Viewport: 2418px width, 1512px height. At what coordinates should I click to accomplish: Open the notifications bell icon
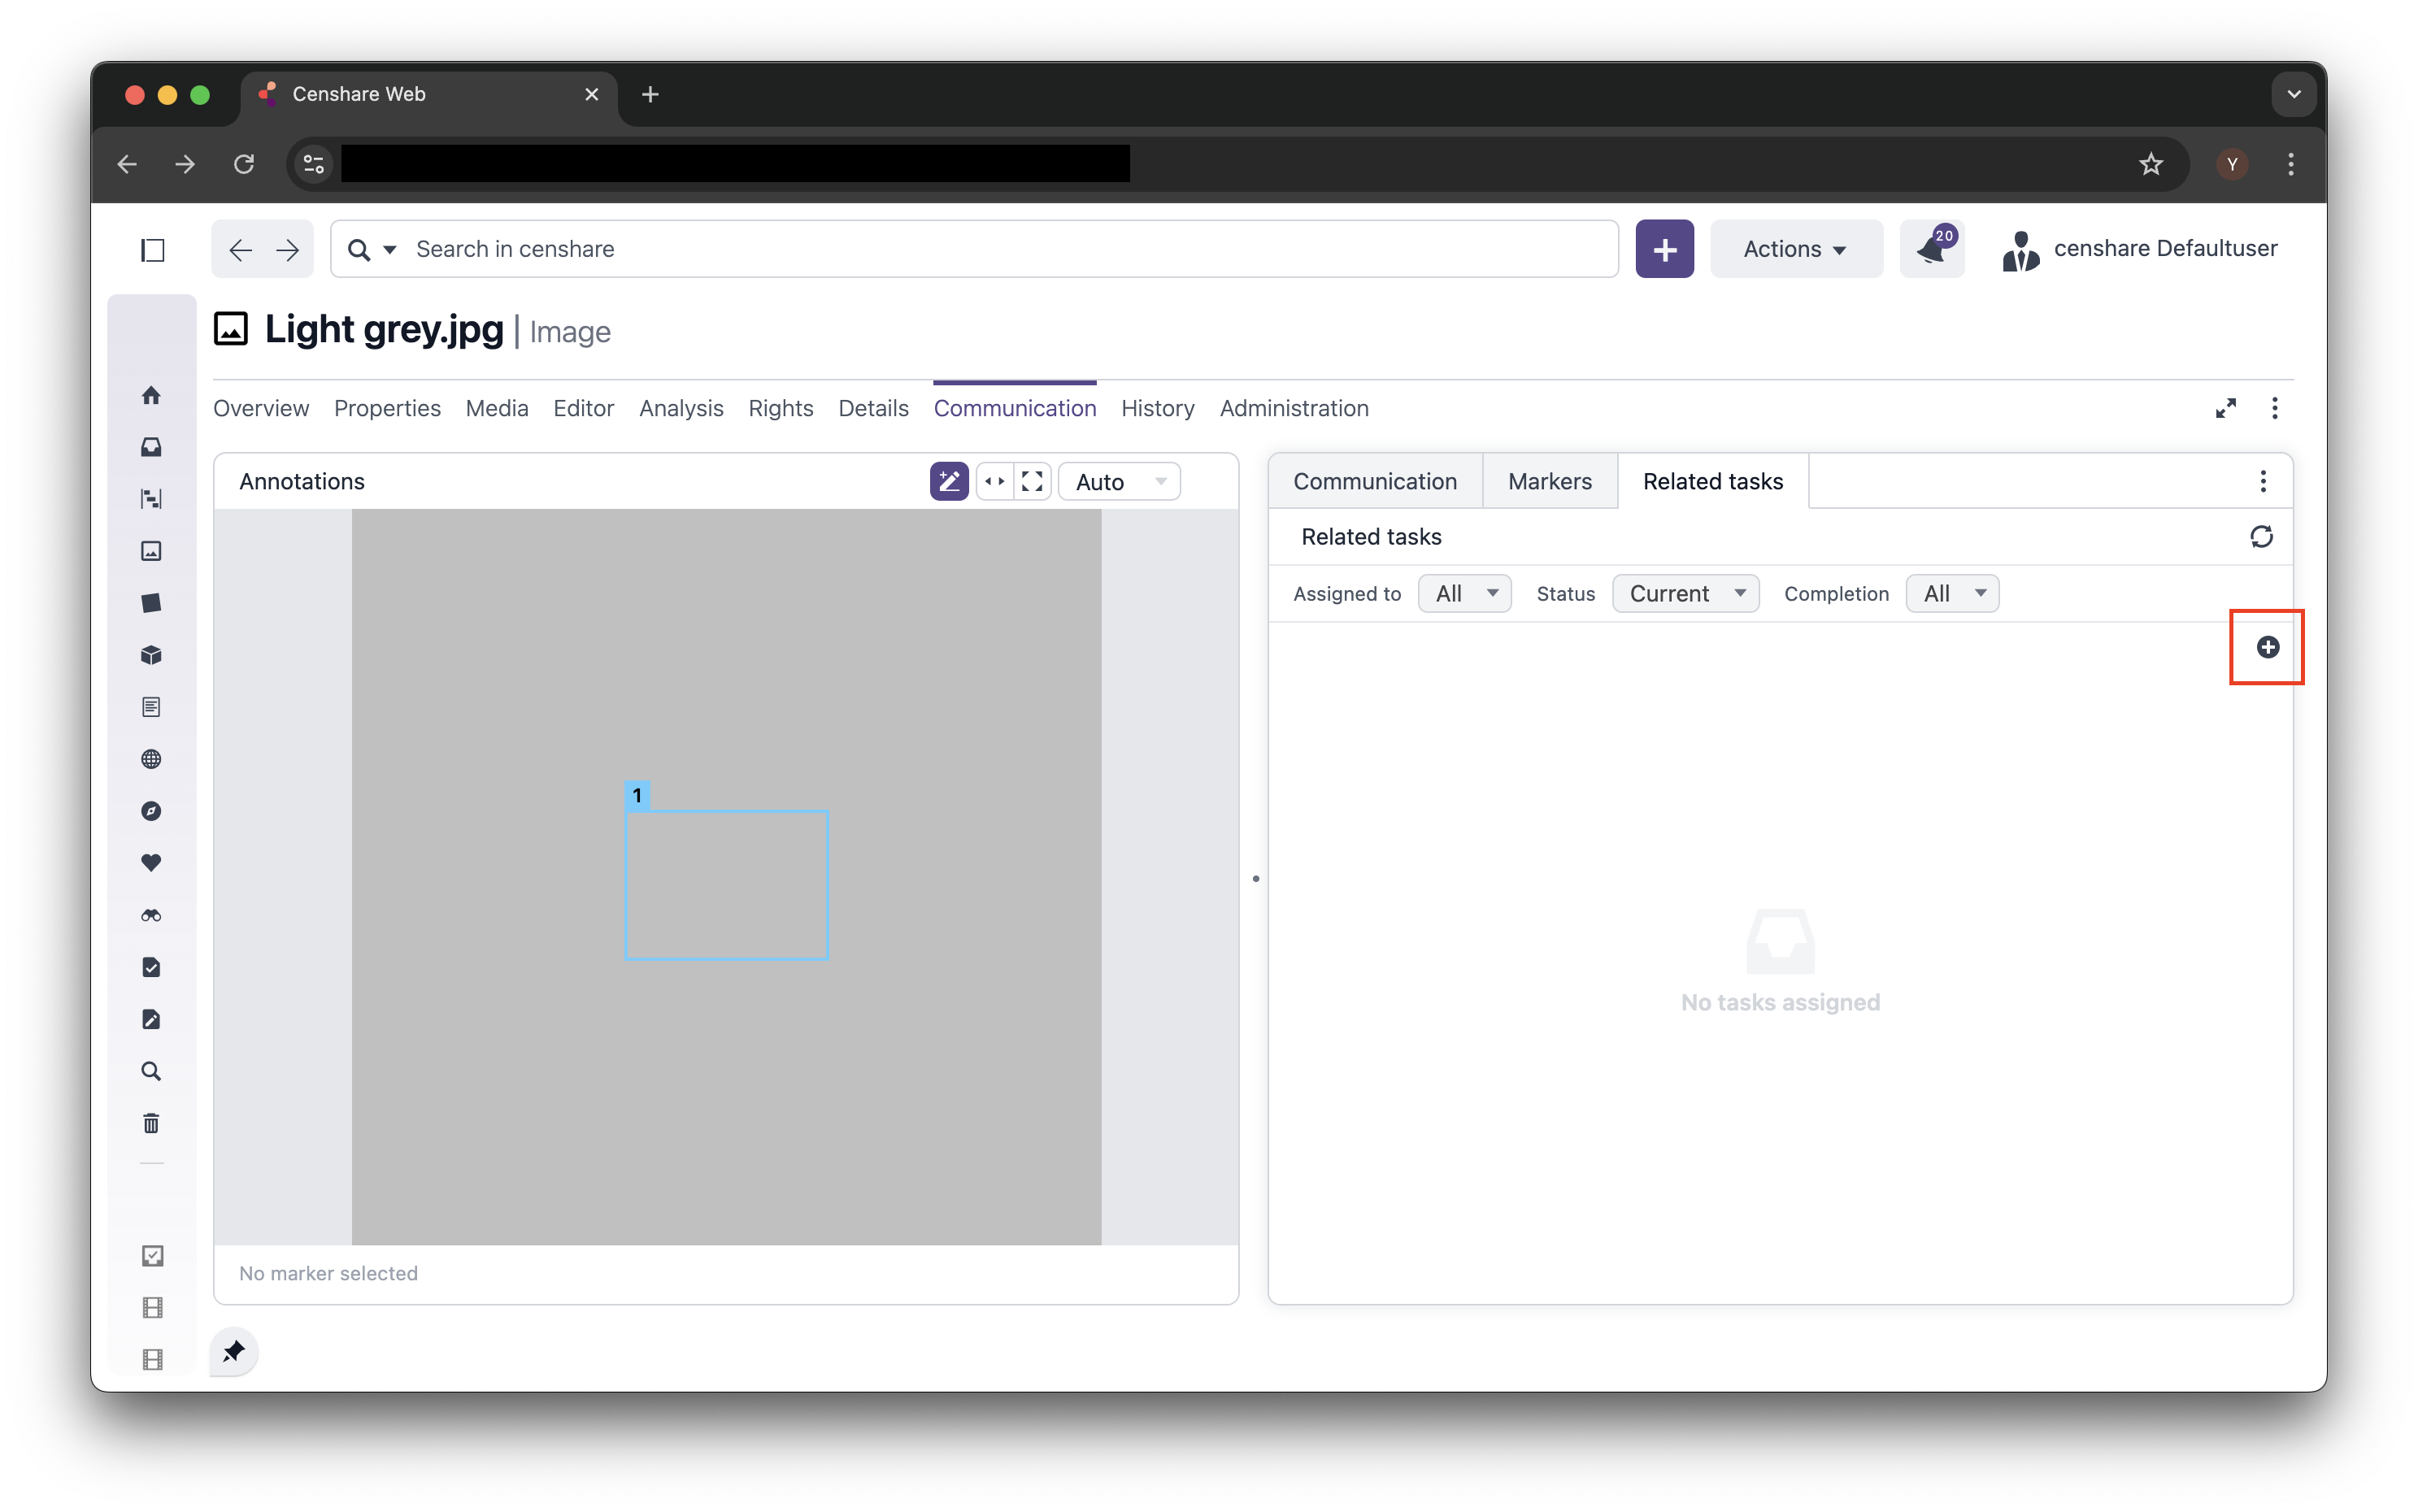click(1931, 249)
